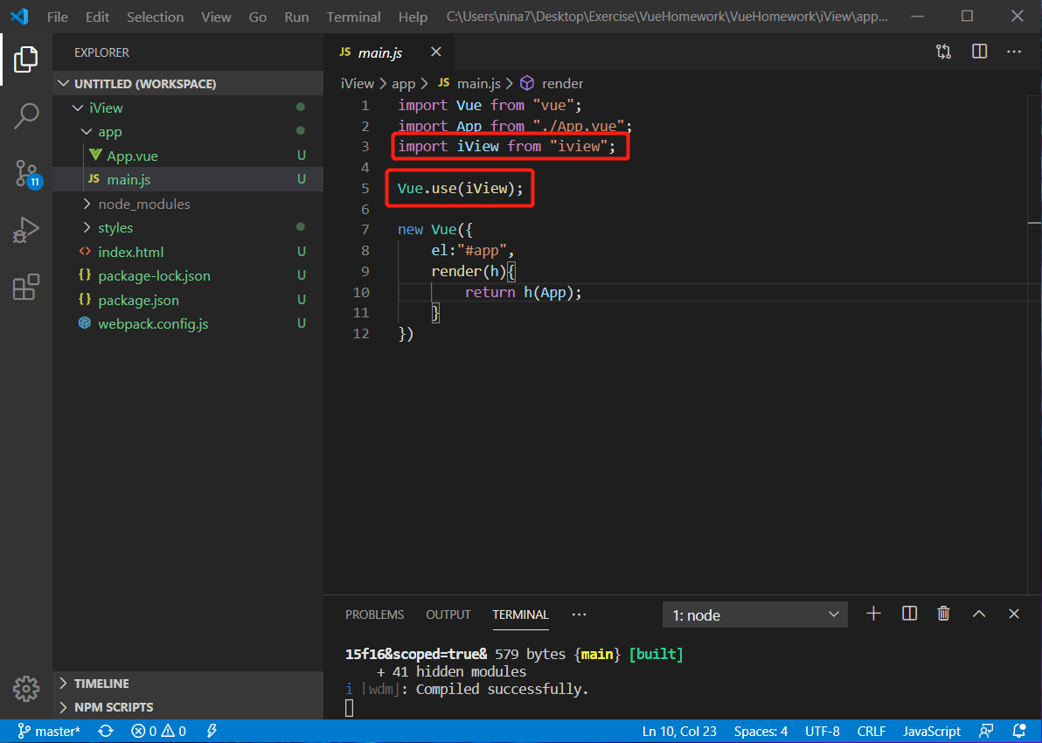Click the VS Code logo icon
Viewport: 1042px width, 743px height.
(x=19, y=17)
